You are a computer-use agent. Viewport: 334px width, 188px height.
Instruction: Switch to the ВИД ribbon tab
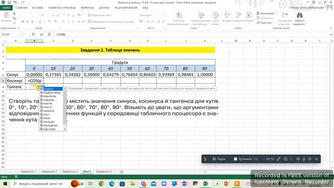(145, 8)
